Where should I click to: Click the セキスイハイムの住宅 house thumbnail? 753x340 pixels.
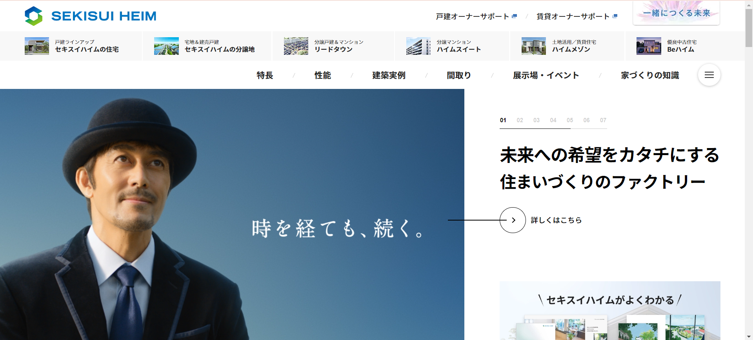pos(37,46)
